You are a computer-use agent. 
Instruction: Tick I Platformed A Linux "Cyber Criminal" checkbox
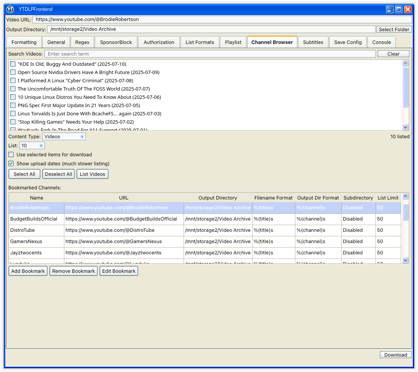coord(13,80)
